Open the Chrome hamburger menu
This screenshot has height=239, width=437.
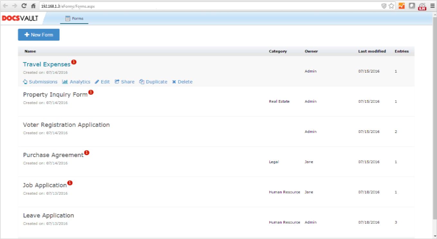point(432,6)
